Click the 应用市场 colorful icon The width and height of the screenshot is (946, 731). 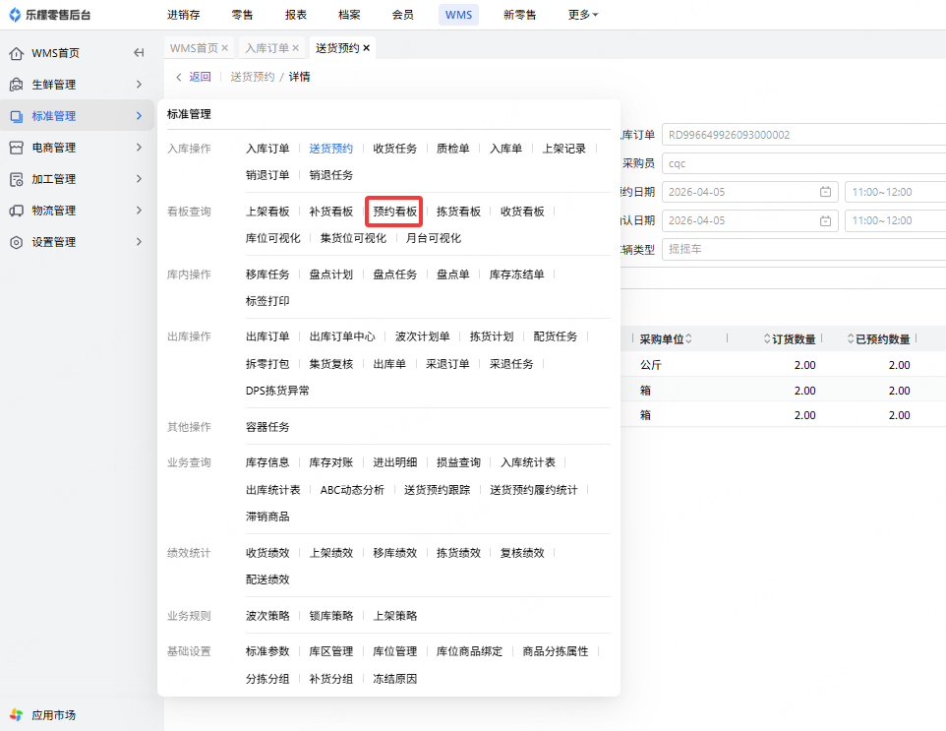coord(17,714)
